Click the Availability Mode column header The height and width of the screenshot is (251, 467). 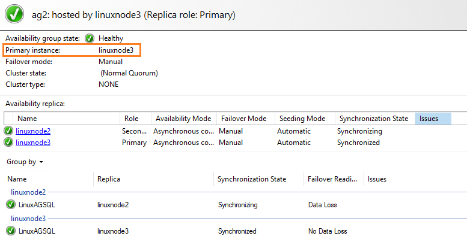[x=183, y=119]
